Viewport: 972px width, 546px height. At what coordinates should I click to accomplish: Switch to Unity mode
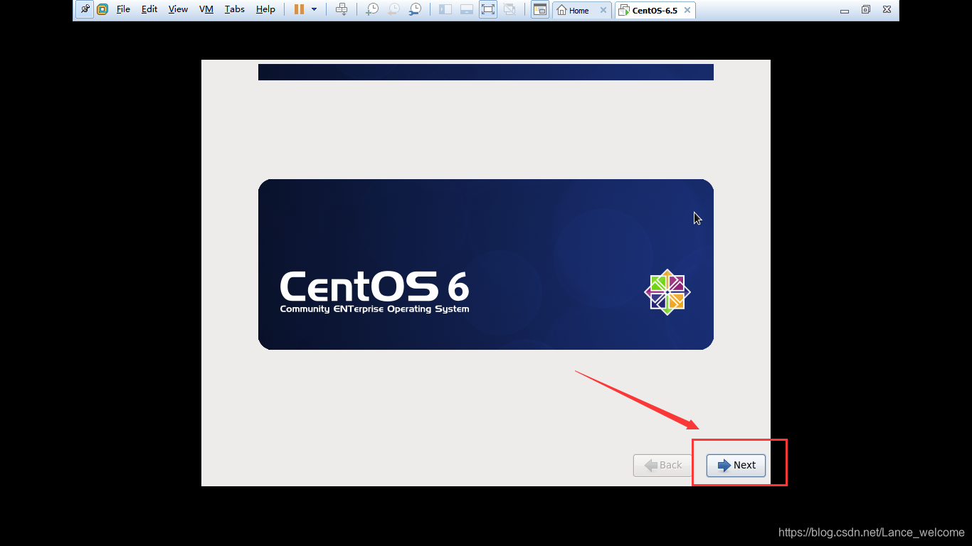(509, 10)
